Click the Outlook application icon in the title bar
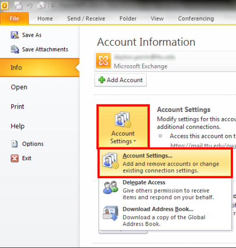 4,6
